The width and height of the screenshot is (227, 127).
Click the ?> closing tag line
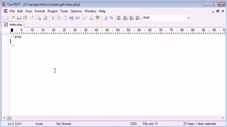pos(13,46)
